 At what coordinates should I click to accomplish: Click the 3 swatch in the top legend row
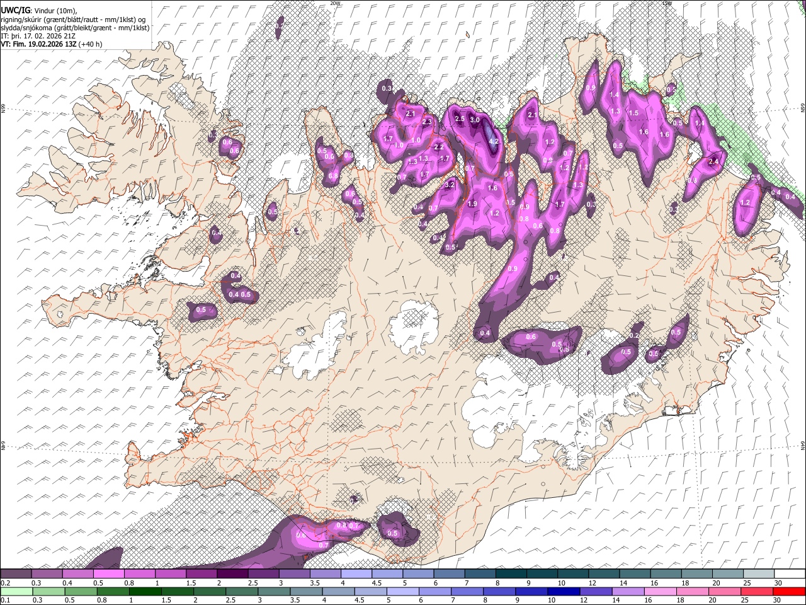[x=295, y=574]
